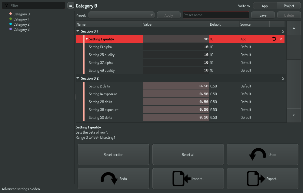
Task: Click the scroll up arrow button
Action: pyautogui.click(x=294, y=28)
